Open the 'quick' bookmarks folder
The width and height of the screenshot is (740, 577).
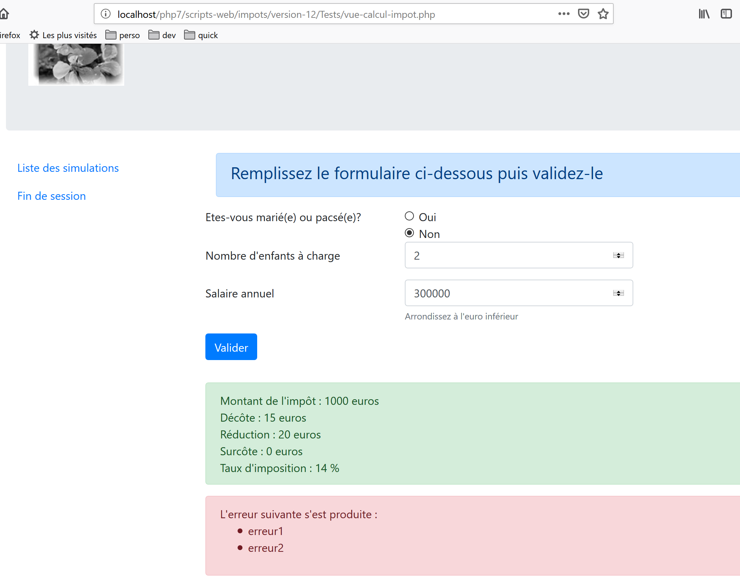tap(201, 35)
